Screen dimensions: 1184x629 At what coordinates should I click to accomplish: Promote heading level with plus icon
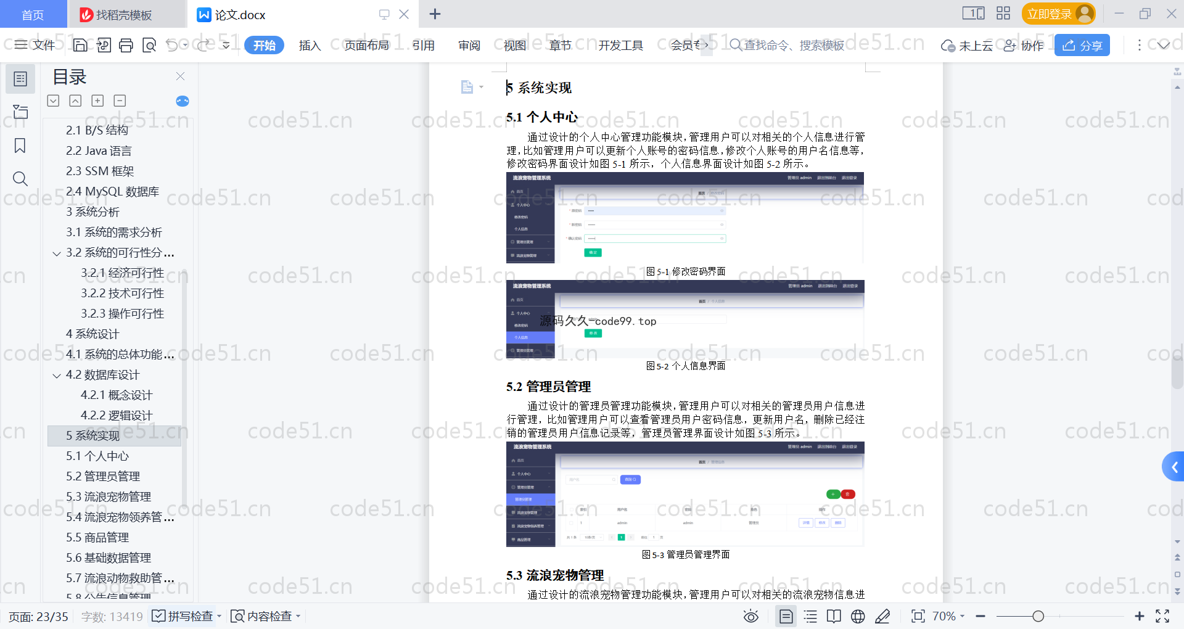(97, 101)
